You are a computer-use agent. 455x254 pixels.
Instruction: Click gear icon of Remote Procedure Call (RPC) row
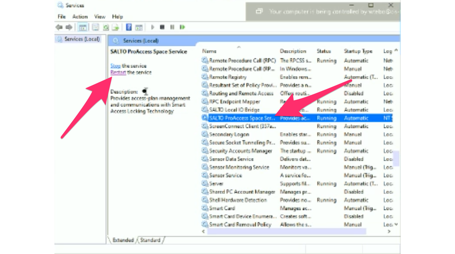[205, 60]
